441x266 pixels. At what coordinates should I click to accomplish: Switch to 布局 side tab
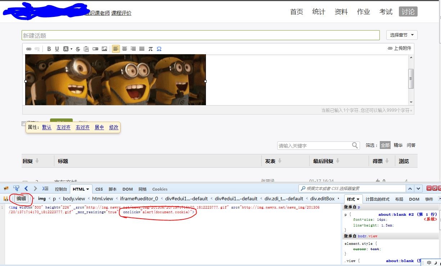tap(399, 199)
